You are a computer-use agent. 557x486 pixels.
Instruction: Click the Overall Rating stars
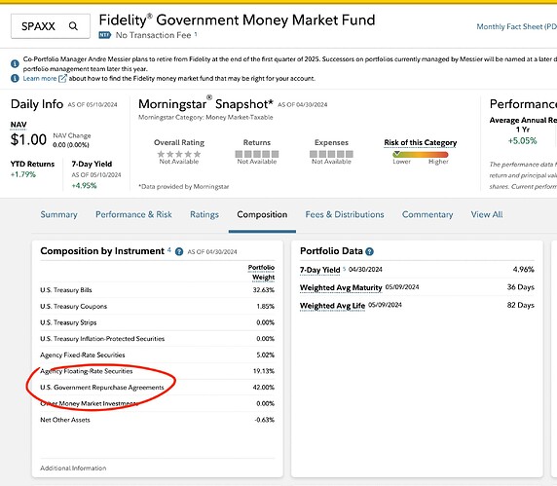click(x=179, y=154)
